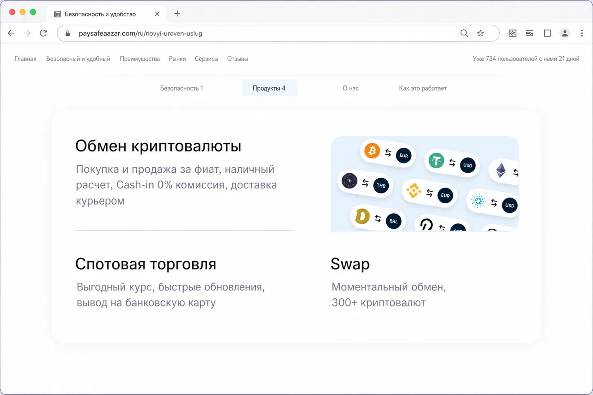Open a new tab with the plus icon
The width and height of the screenshot is (593, 395).
click(177, 14)
